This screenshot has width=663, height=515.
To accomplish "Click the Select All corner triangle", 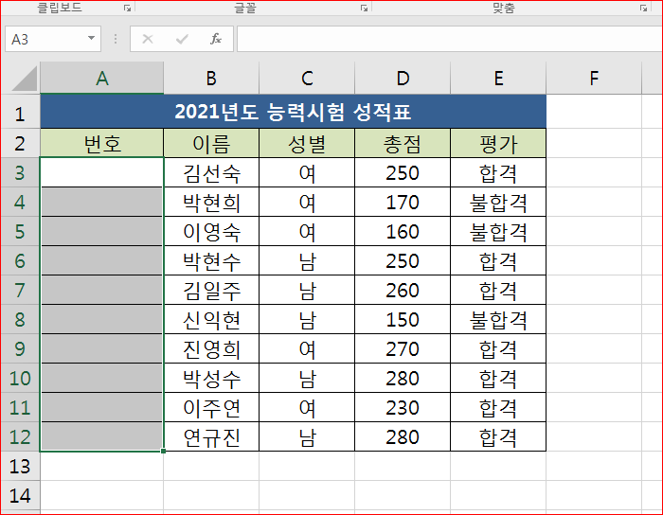I will tap(24, 79).
